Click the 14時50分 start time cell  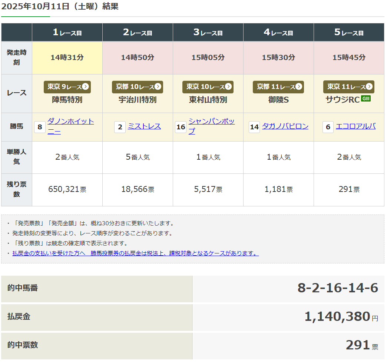[138, 58]
